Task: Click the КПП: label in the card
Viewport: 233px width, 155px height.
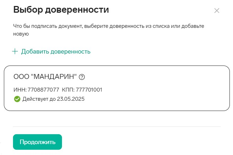Action: [x=68, y=90]
